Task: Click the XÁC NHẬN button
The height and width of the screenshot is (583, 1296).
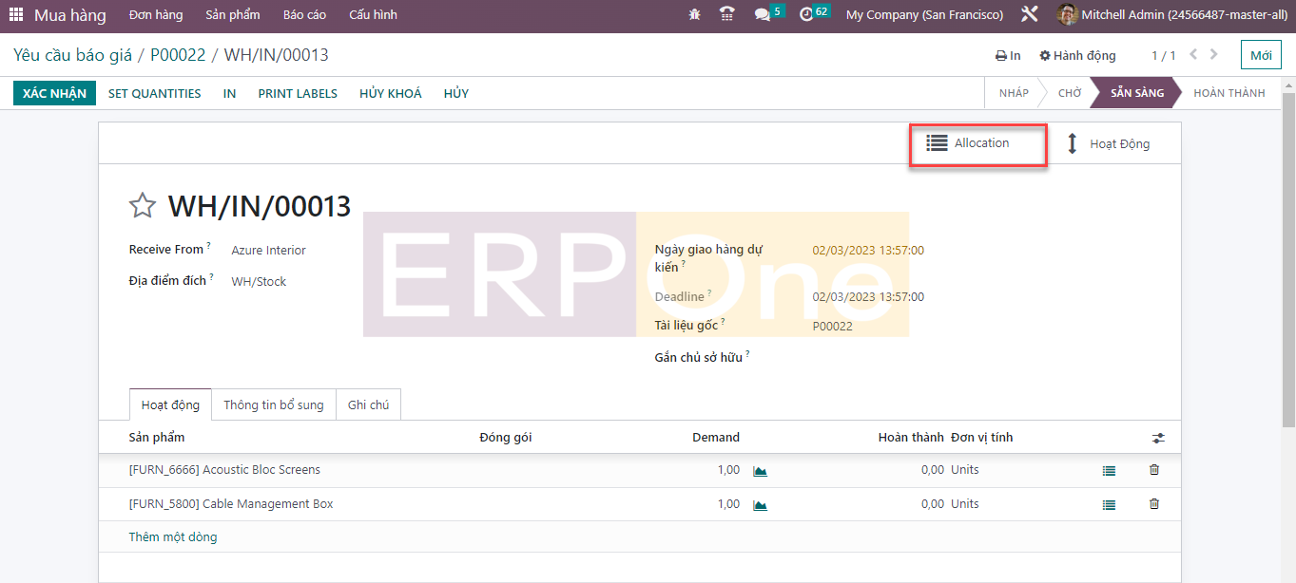Action: point(54,94)
